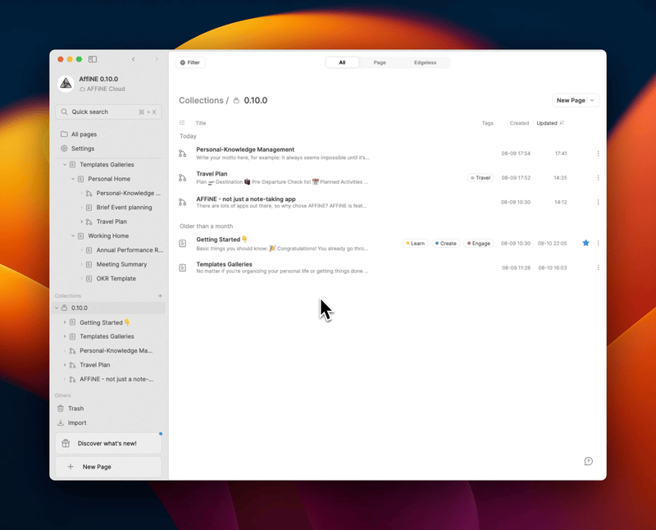
Task: Open OKR Template in sidebar tree
Action: [x=116, y=278]
